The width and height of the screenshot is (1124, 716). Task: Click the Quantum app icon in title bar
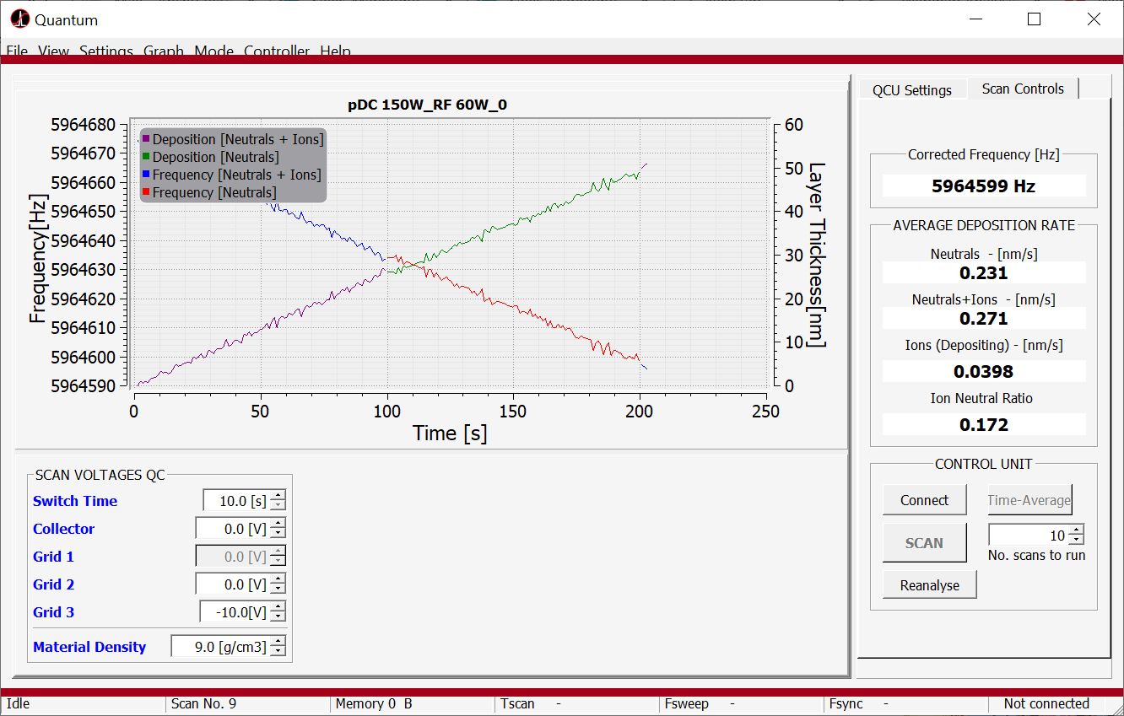[x=19, y=19]
